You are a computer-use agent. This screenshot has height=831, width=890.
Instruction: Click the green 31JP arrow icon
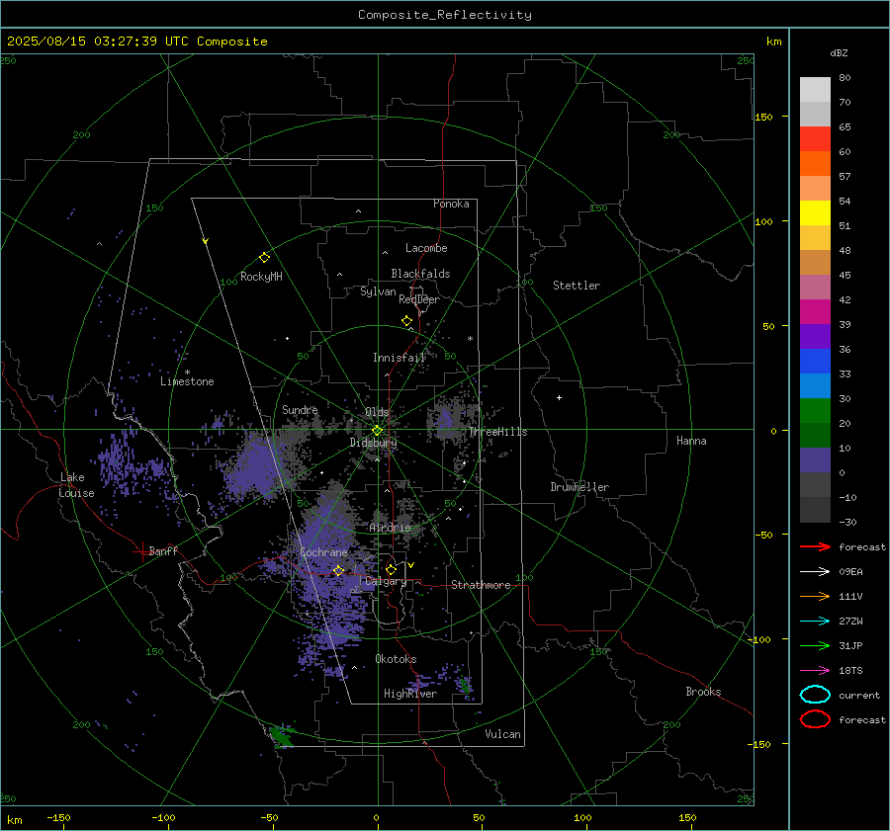click(815, 645)
